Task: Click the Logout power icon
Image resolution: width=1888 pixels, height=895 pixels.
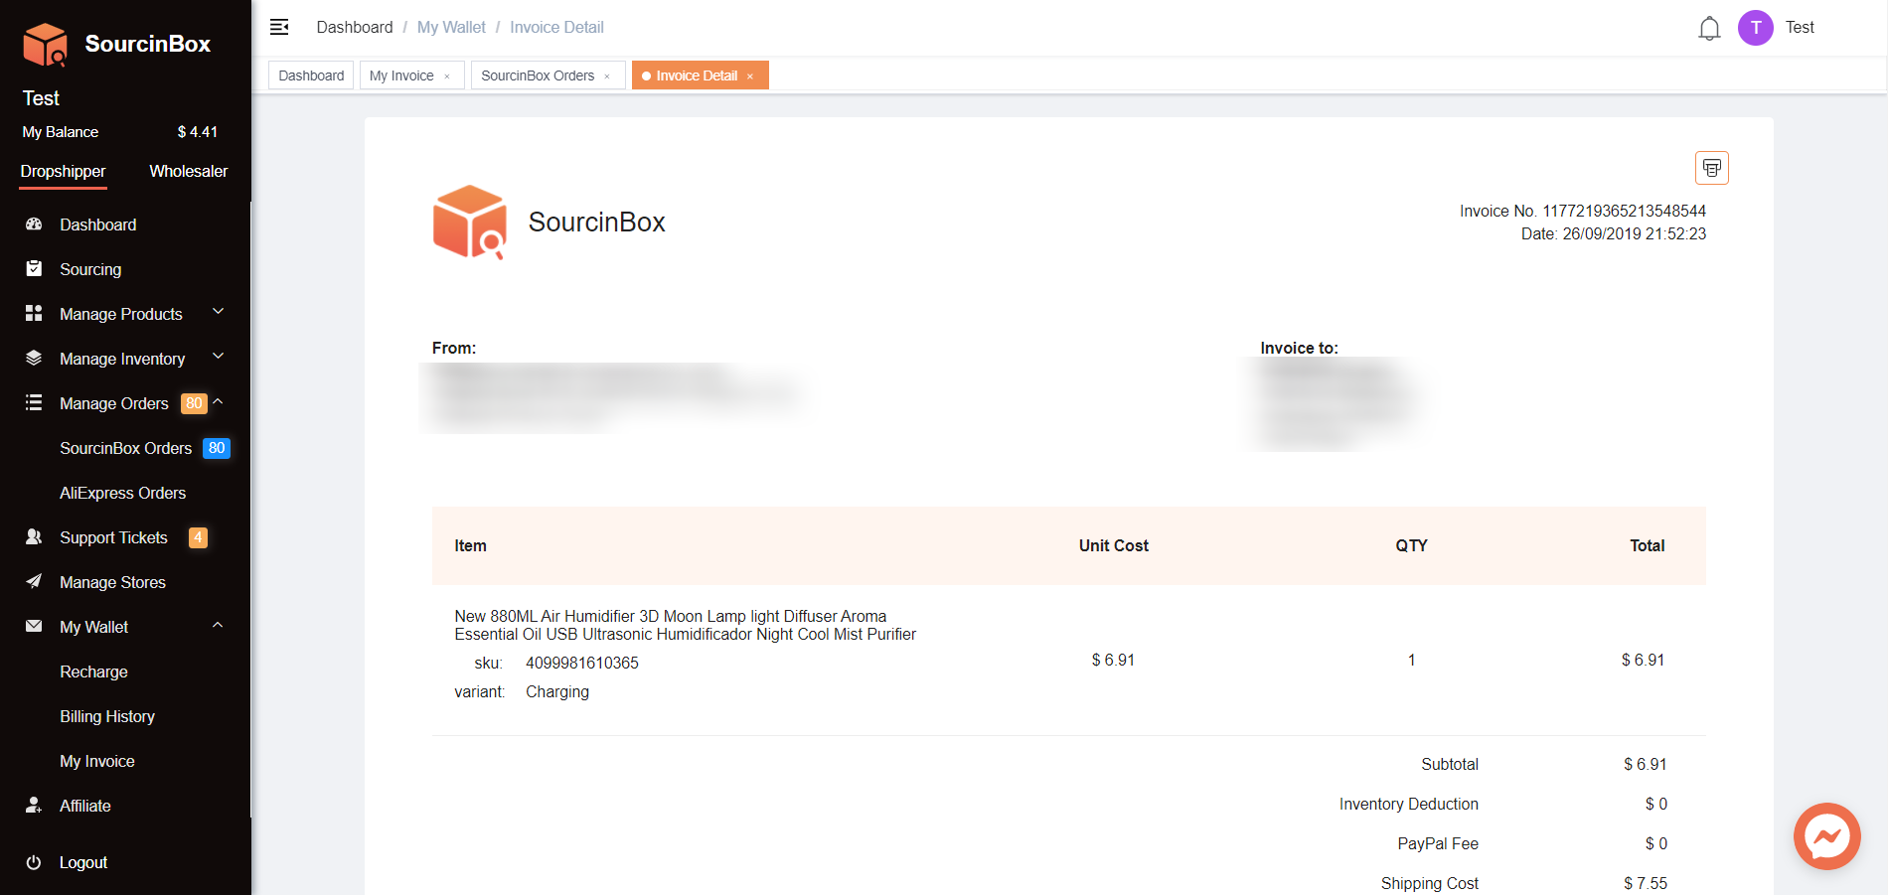Action: pyautogui.click(x=34, y=862)
